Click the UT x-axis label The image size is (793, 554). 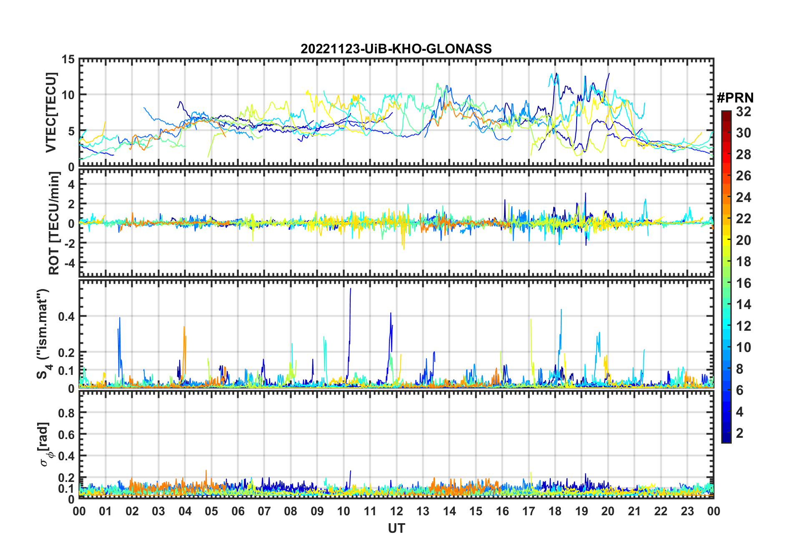(x=396, y=528)
